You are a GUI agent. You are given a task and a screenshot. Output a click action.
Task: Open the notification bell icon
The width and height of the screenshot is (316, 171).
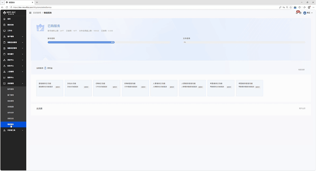click(297, 13)
